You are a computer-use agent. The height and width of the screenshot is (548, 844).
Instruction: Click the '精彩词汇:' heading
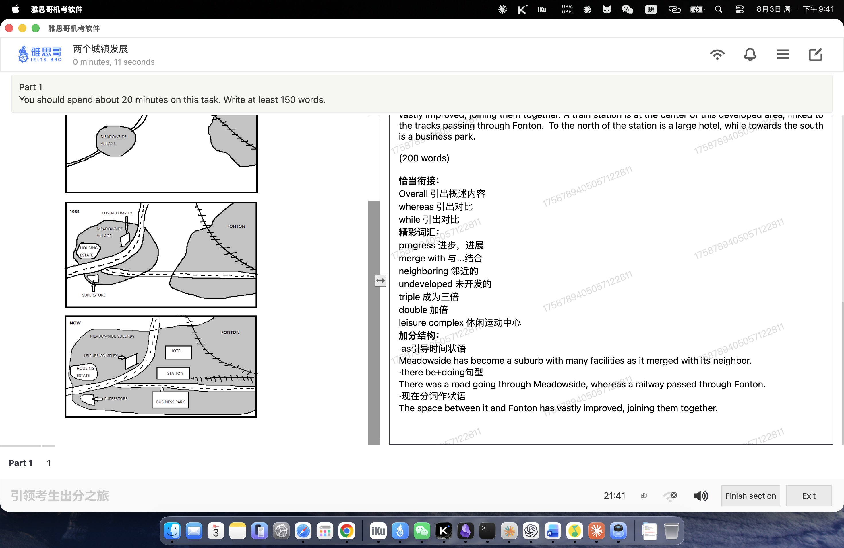coord(419,232)
